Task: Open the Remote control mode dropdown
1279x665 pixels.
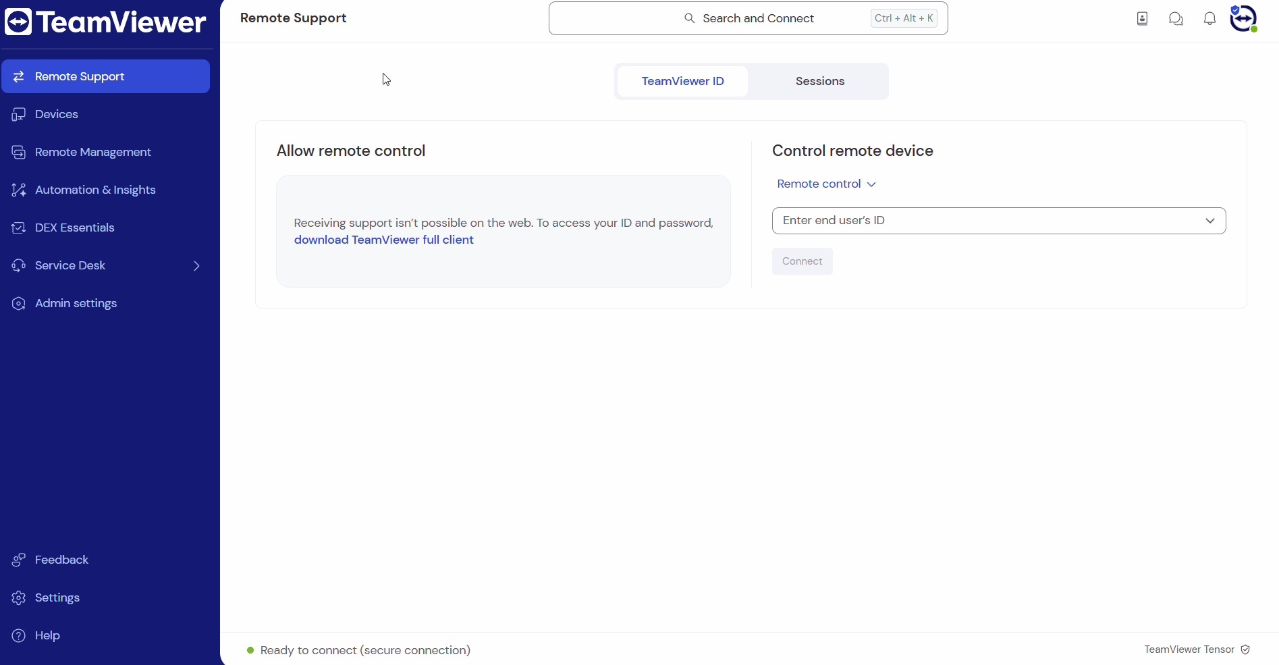Action: click(x=826, y=184)
